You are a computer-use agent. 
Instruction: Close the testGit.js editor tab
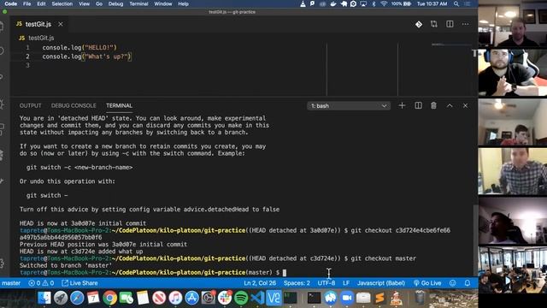pos(61,24)
